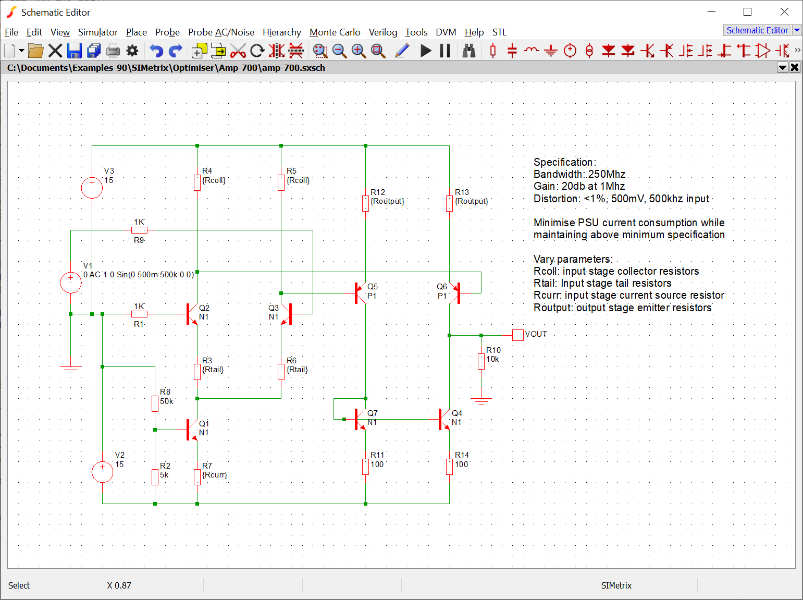Open the Schematic Editor workspace dropdown
This screenshot has height=600, width=803.
(x=797, y=30)
